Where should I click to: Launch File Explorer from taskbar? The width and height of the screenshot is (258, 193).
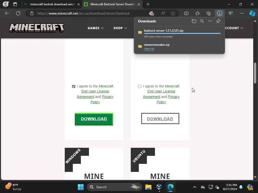(148, 187)
